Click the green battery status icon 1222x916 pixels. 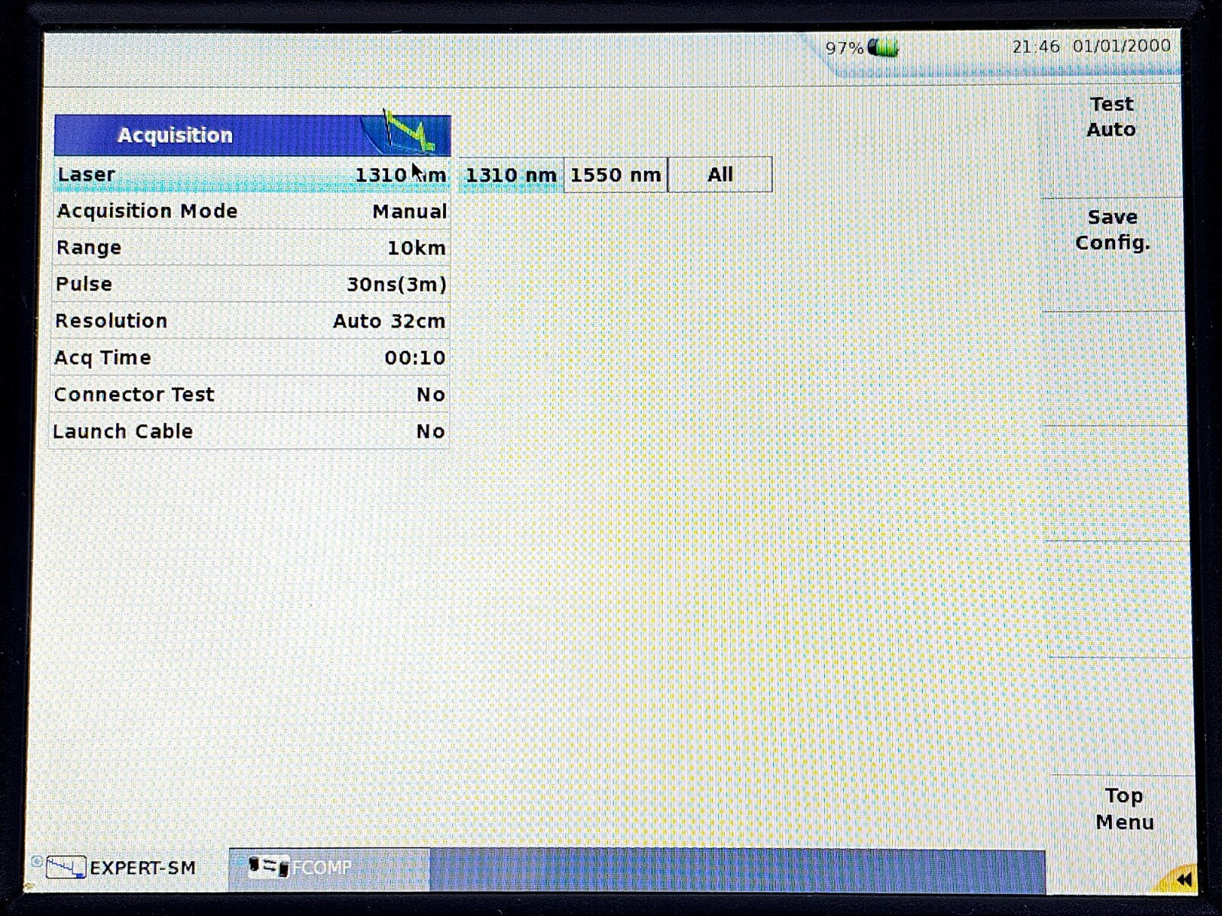(x=884, y=48)
